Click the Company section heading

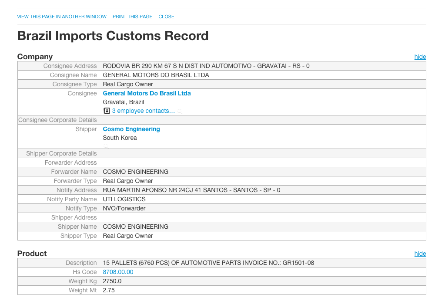pyautogui.click(x=35, y=57)
